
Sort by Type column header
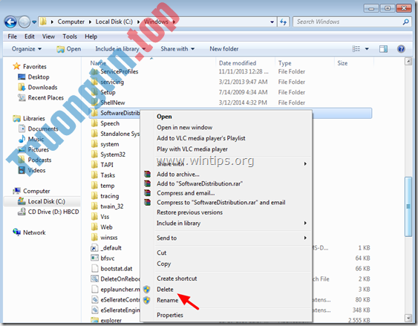284,63
